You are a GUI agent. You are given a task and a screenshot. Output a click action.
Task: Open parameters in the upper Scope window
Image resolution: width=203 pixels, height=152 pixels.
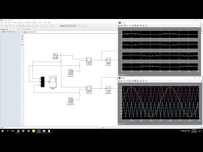pos(122,25)
